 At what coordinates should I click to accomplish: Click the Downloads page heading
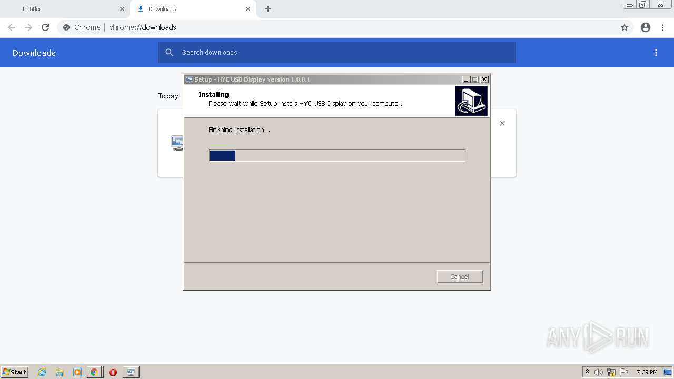point(34,53)
